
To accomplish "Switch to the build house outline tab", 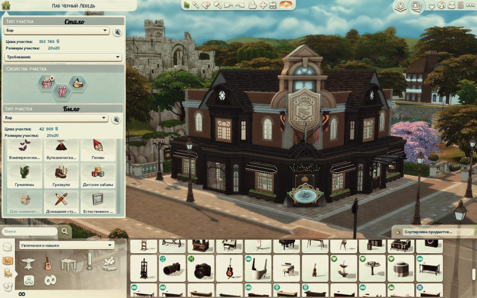I will 7,247.
